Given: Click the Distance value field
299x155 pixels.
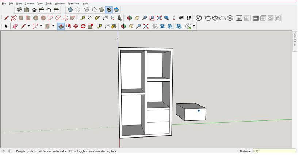Looking at the screenshot, I should [x=274, y=151].
